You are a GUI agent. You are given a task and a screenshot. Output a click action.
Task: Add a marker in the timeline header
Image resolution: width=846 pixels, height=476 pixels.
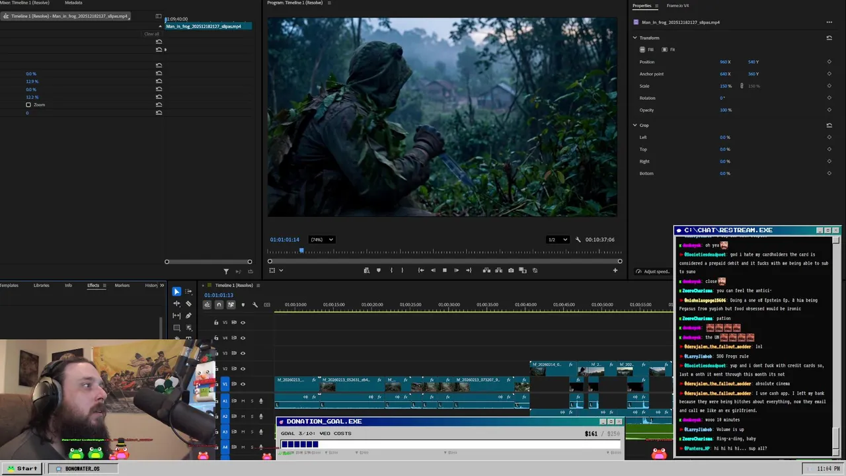point(243,305)
